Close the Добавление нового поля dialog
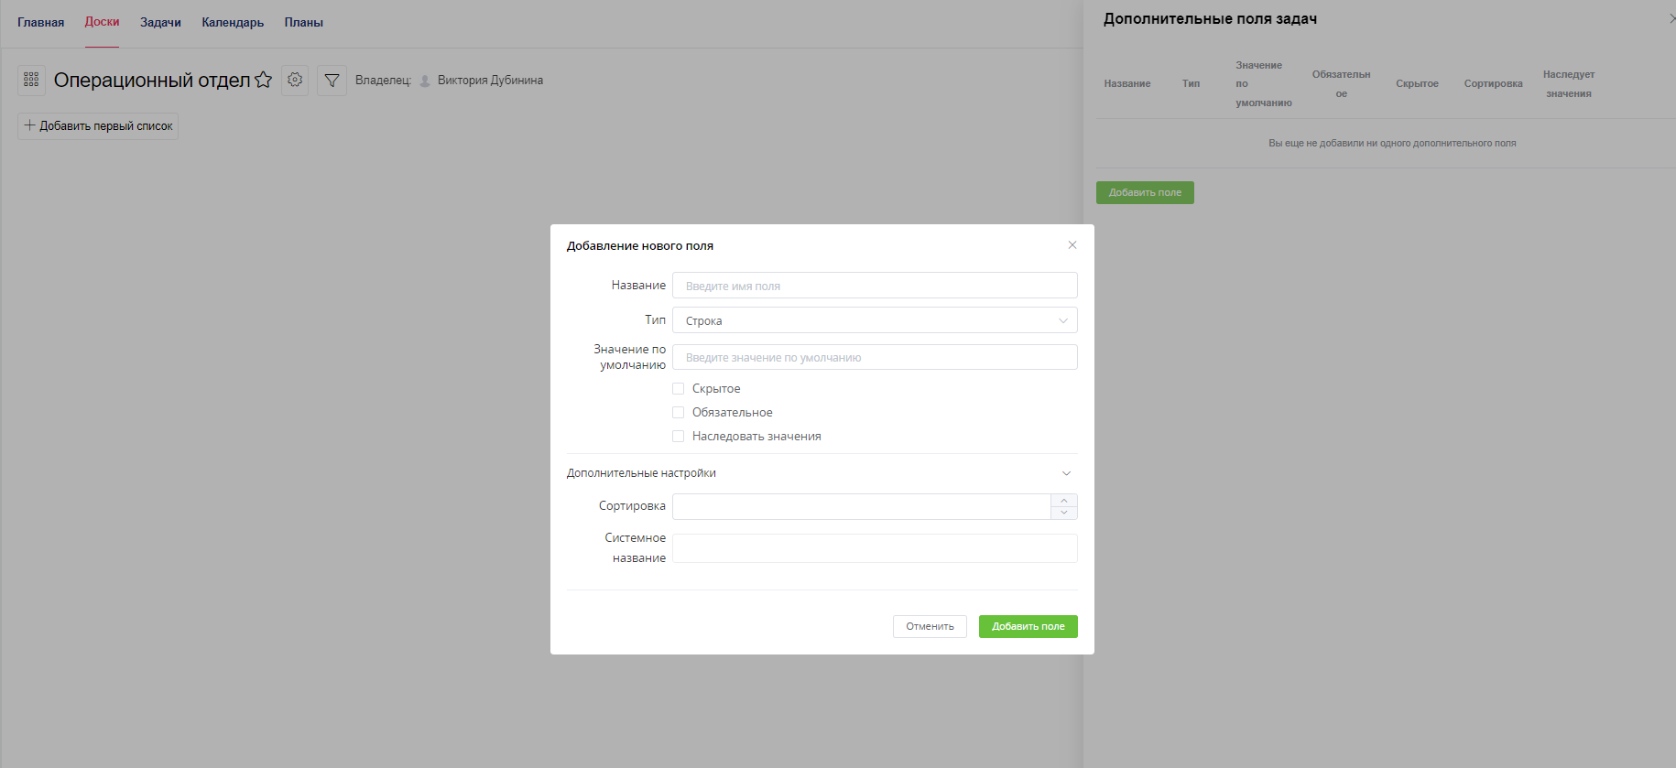Screen dimensions: 1676x768 (x=1072, y=245)
